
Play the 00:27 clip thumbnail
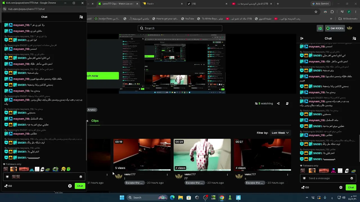pyautogui.click(x=263, y=155)
